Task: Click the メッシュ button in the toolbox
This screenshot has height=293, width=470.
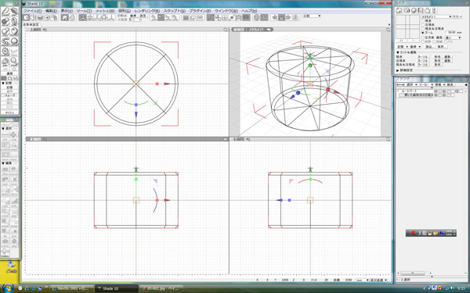Action: click(x=10, y=113)
